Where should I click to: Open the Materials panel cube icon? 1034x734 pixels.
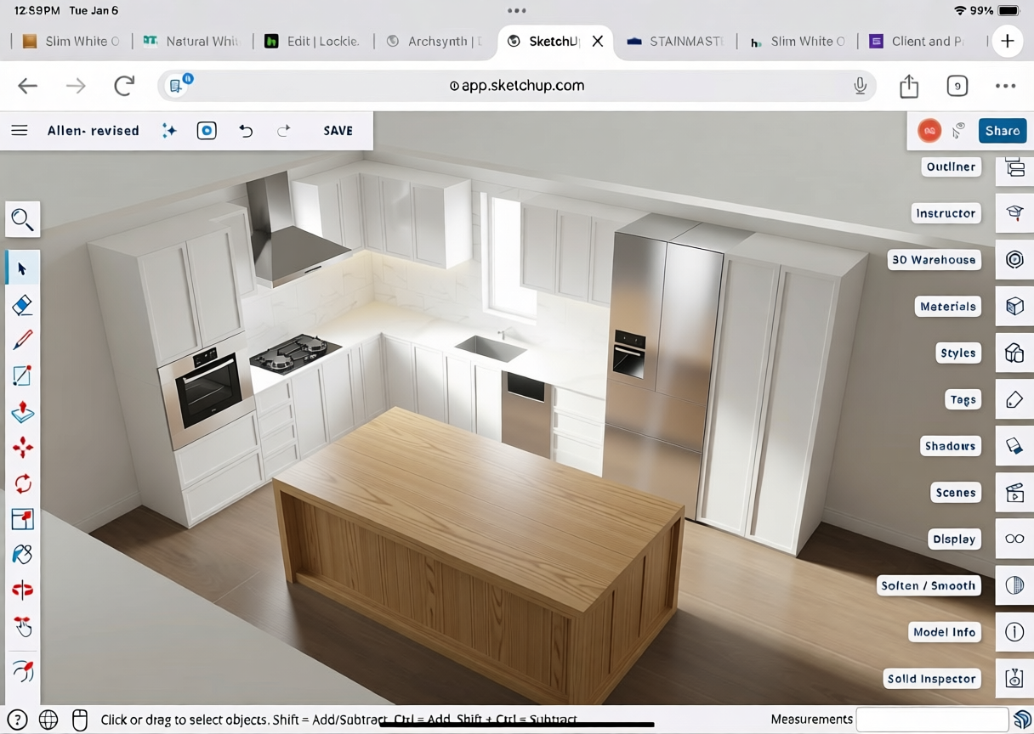1014,307
